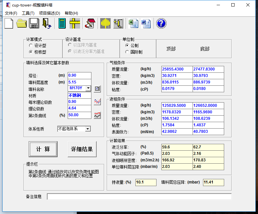The image size is (258, 214).
Task: Edit gas bottom mass flow 27477.8300
Action: (x=208, y=69)
